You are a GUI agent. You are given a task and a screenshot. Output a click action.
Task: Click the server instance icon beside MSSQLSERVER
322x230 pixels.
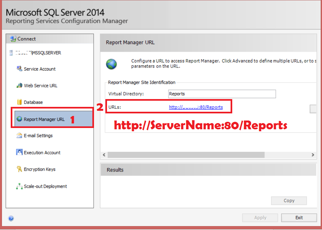11,53
